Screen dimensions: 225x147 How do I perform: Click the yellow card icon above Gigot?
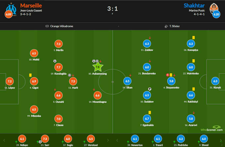click(30, 75)
